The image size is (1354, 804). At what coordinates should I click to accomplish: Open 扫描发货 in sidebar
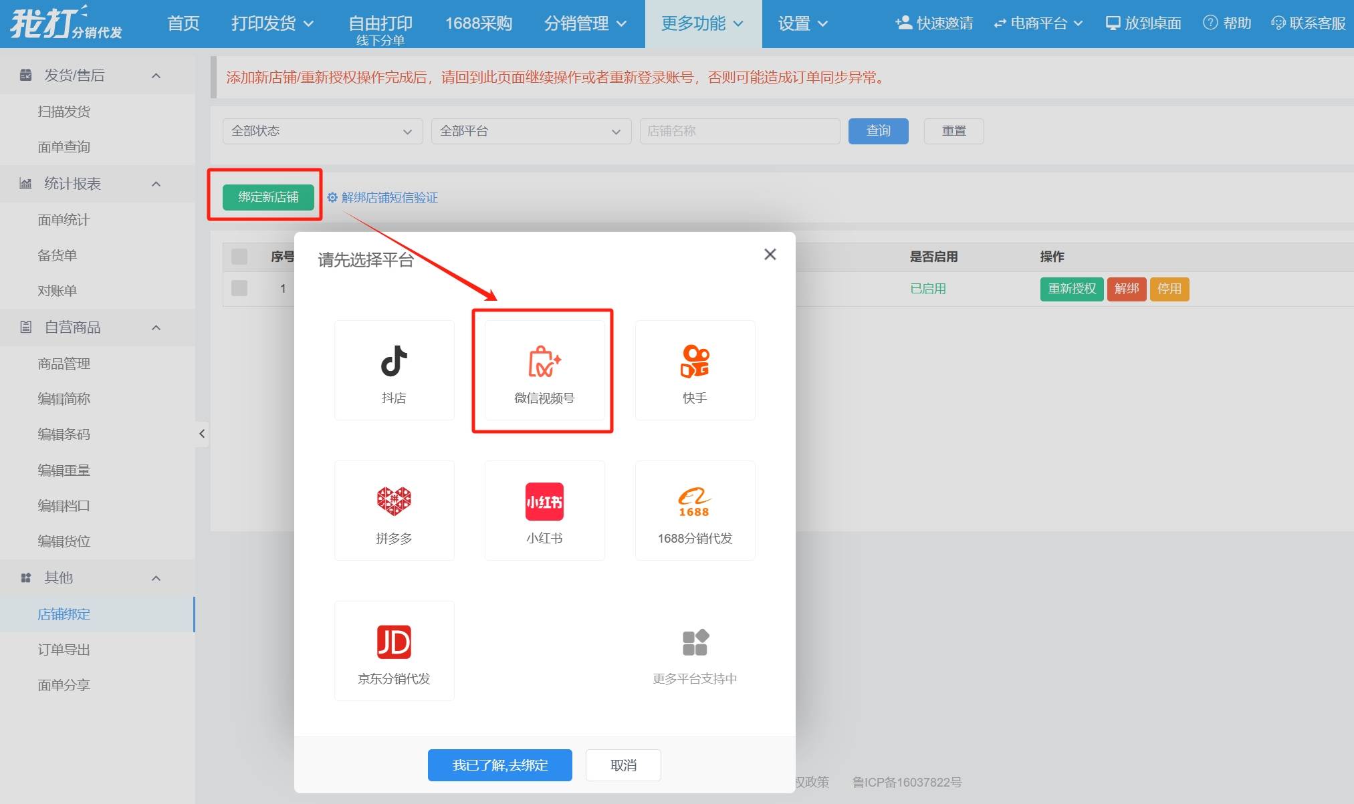(64, 111)
